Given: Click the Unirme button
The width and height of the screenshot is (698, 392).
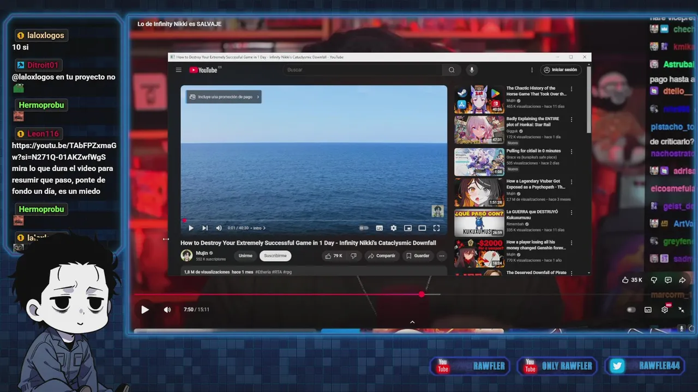Looking at the screenshot, I should pos(245,256).
